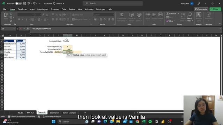Click the Increase Font Size icon
Screen dimensions: 223x125
click(43, 15)
